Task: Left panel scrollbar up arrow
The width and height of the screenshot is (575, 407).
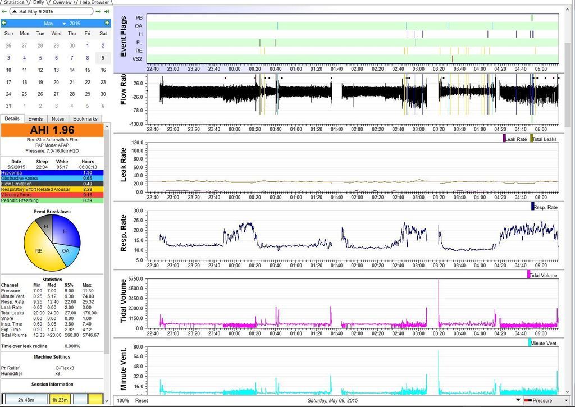Action: point(107,126)
